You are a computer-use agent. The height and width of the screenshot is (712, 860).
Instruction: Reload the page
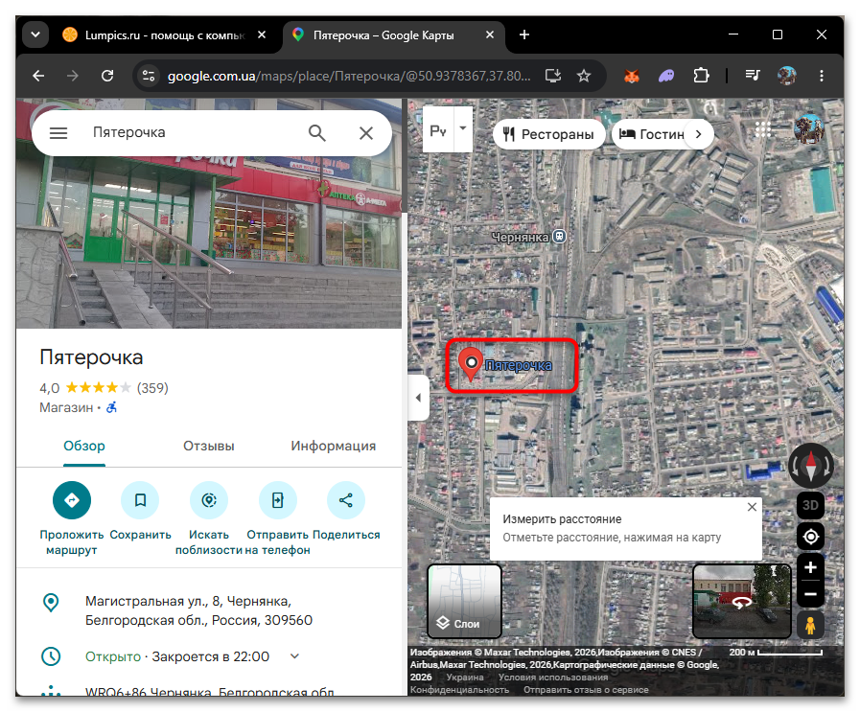pos(107,76)
